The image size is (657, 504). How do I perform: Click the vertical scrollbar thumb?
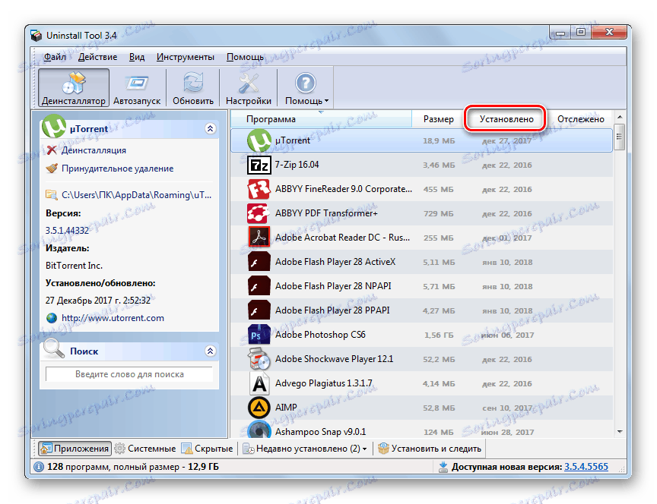620,137
